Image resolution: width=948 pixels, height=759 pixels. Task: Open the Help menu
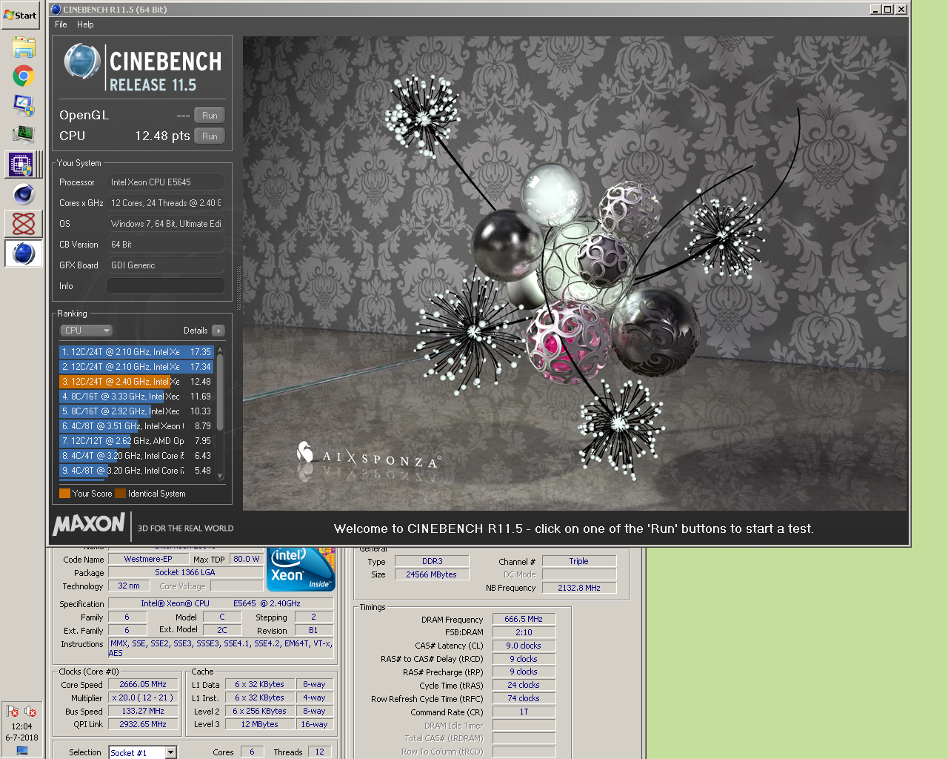(x=85, y=24)
